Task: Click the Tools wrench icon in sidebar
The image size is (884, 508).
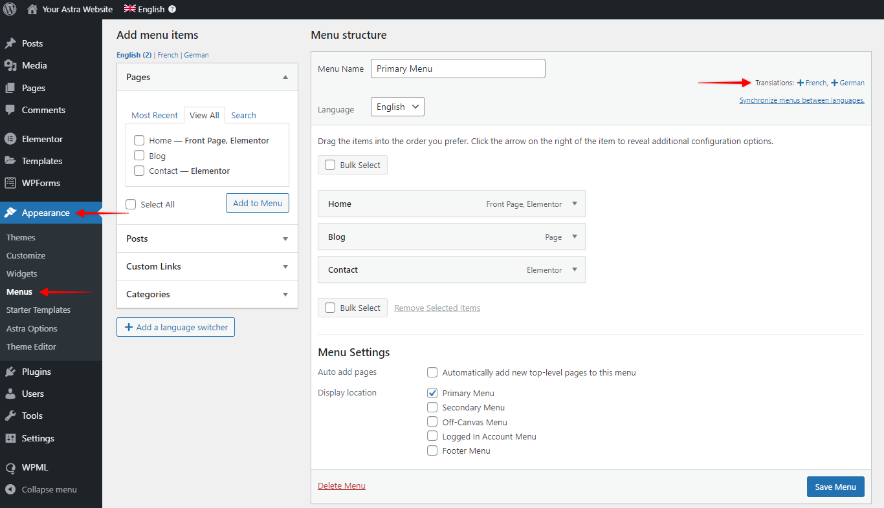Action: (x=10, y=416)
